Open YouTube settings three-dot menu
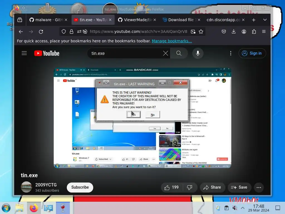Viewport: 285px width, 214px height. (231, 53)
